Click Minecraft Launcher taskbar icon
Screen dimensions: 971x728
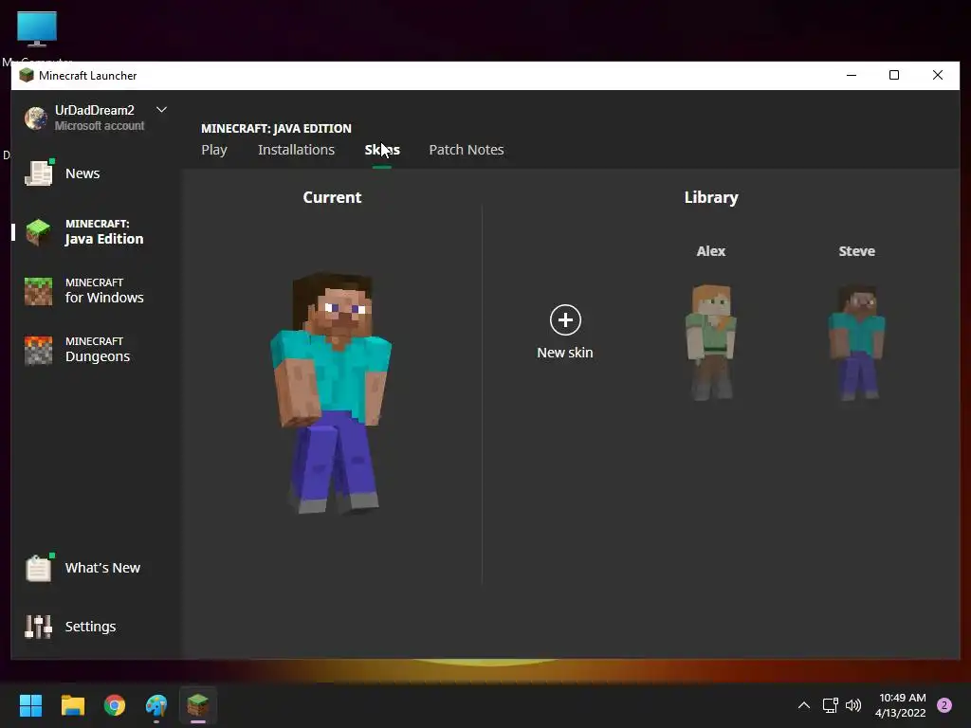[x=198, y=705]
